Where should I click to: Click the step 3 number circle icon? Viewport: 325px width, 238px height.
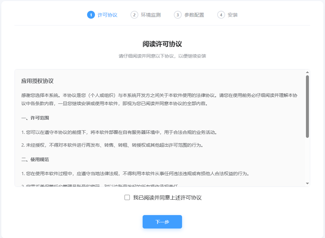[178, 15]
